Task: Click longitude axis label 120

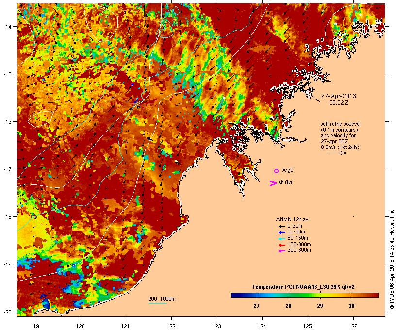Action: (81, 326)
